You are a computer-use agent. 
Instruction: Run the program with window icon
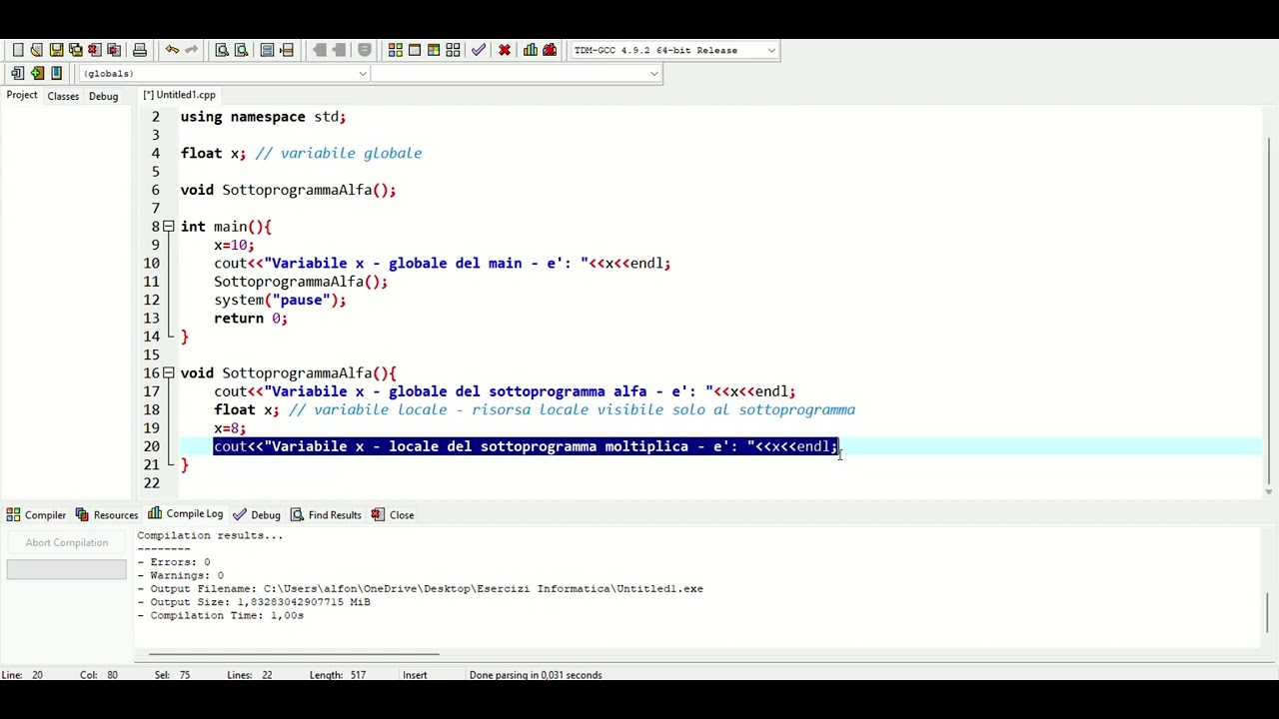414,50
